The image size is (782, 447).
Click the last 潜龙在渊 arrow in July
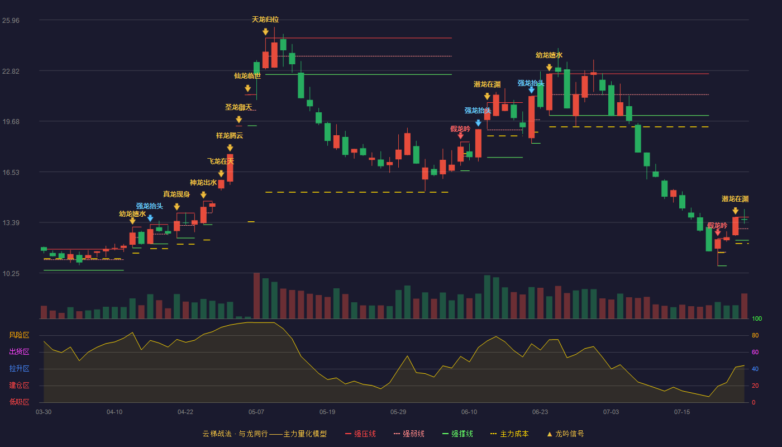[735, 211]
